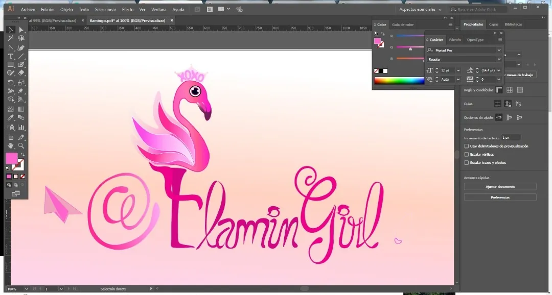Select the Blend tool

(21, 118)
